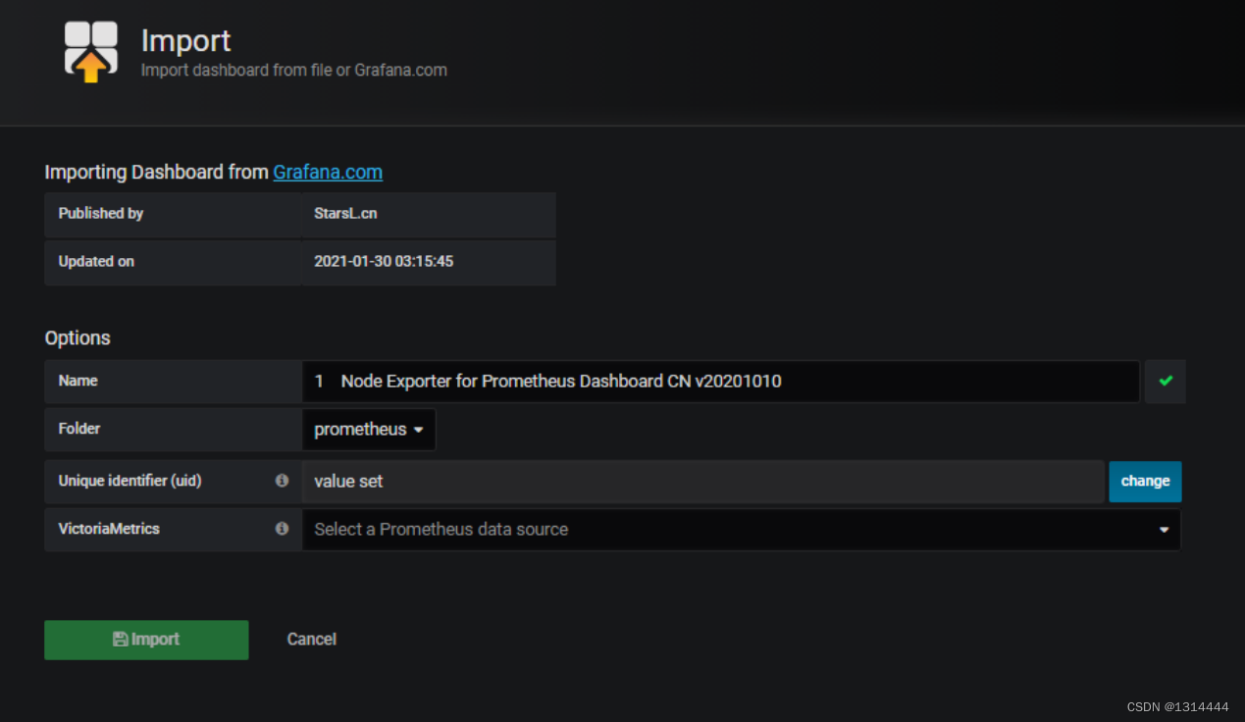Click the green checkmark beside the Name field
The width and height of the screenshot is (1245, 722).
1166,381
